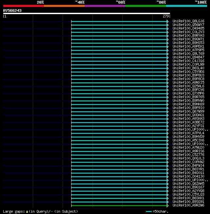Choose the UniRef100_B9HVD9 hit label
210x214 pixels.
pyautogui.click(x=188, y=137)
